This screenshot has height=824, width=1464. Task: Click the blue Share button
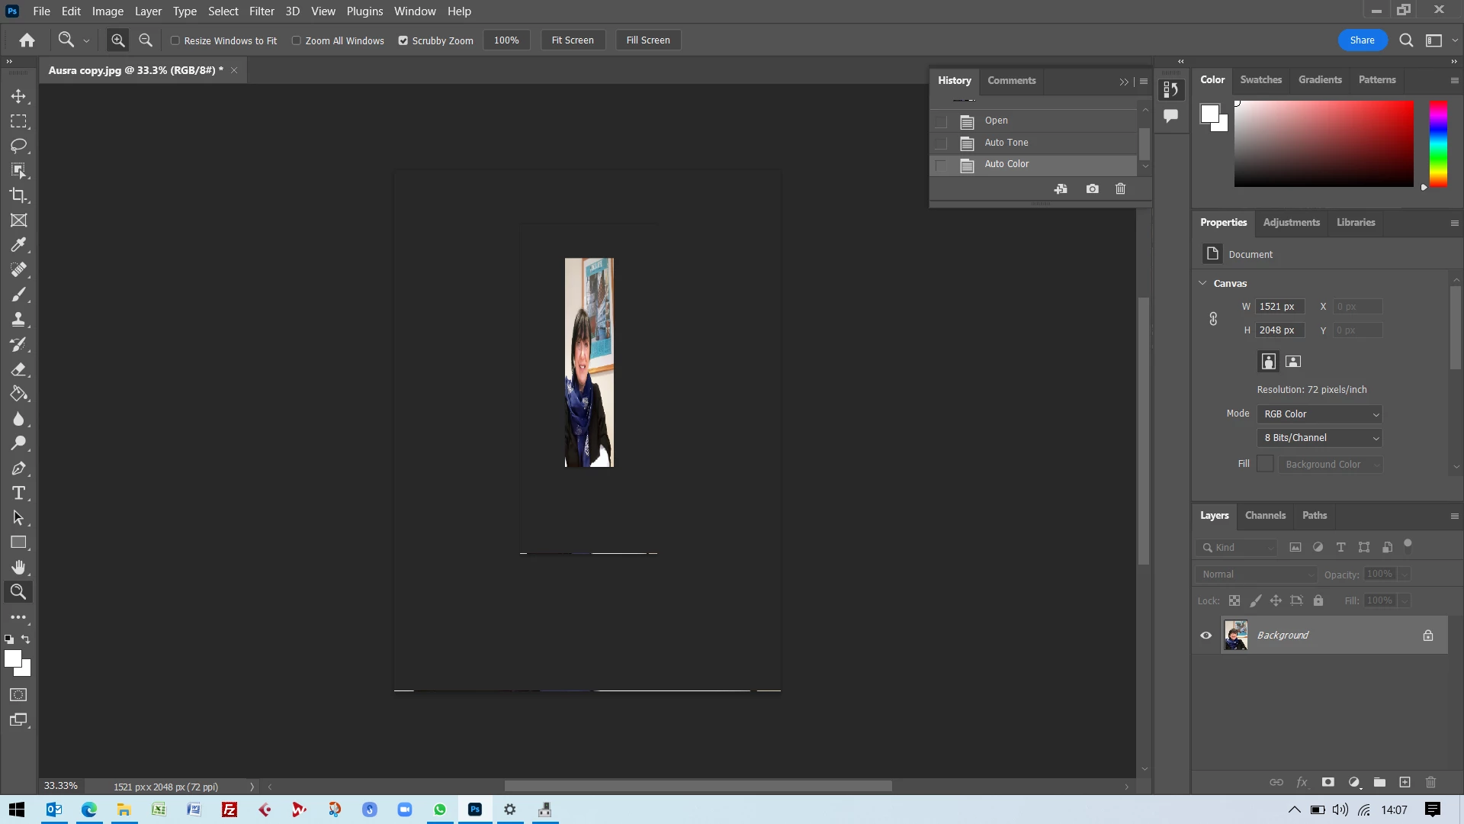[1362, 40]
